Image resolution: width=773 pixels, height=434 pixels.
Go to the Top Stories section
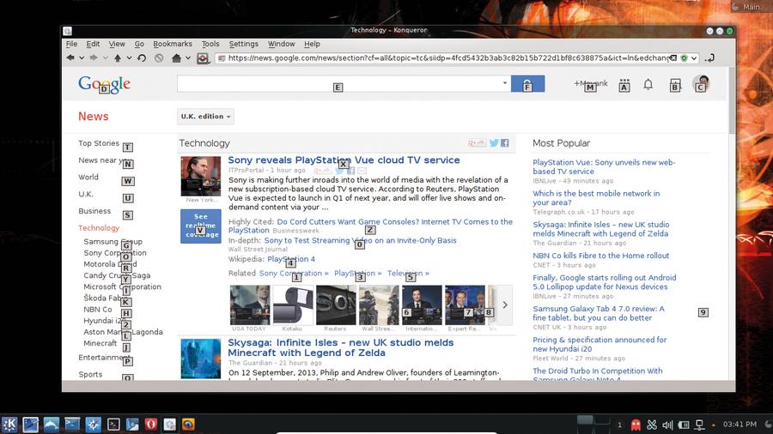click(99, 143)
